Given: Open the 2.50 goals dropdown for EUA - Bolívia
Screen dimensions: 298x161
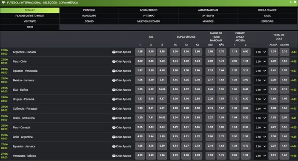Looking at the screenshot, I should (261, 90).
